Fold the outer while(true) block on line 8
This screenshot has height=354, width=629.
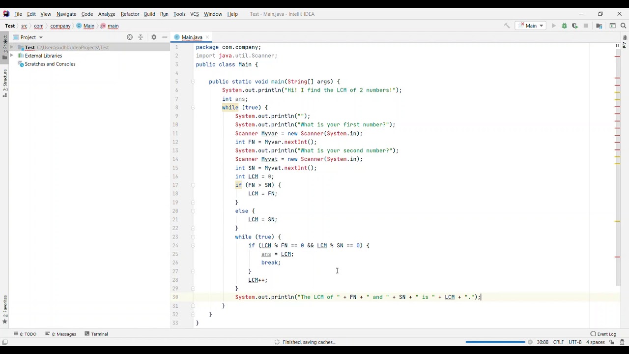coord(193,108)
